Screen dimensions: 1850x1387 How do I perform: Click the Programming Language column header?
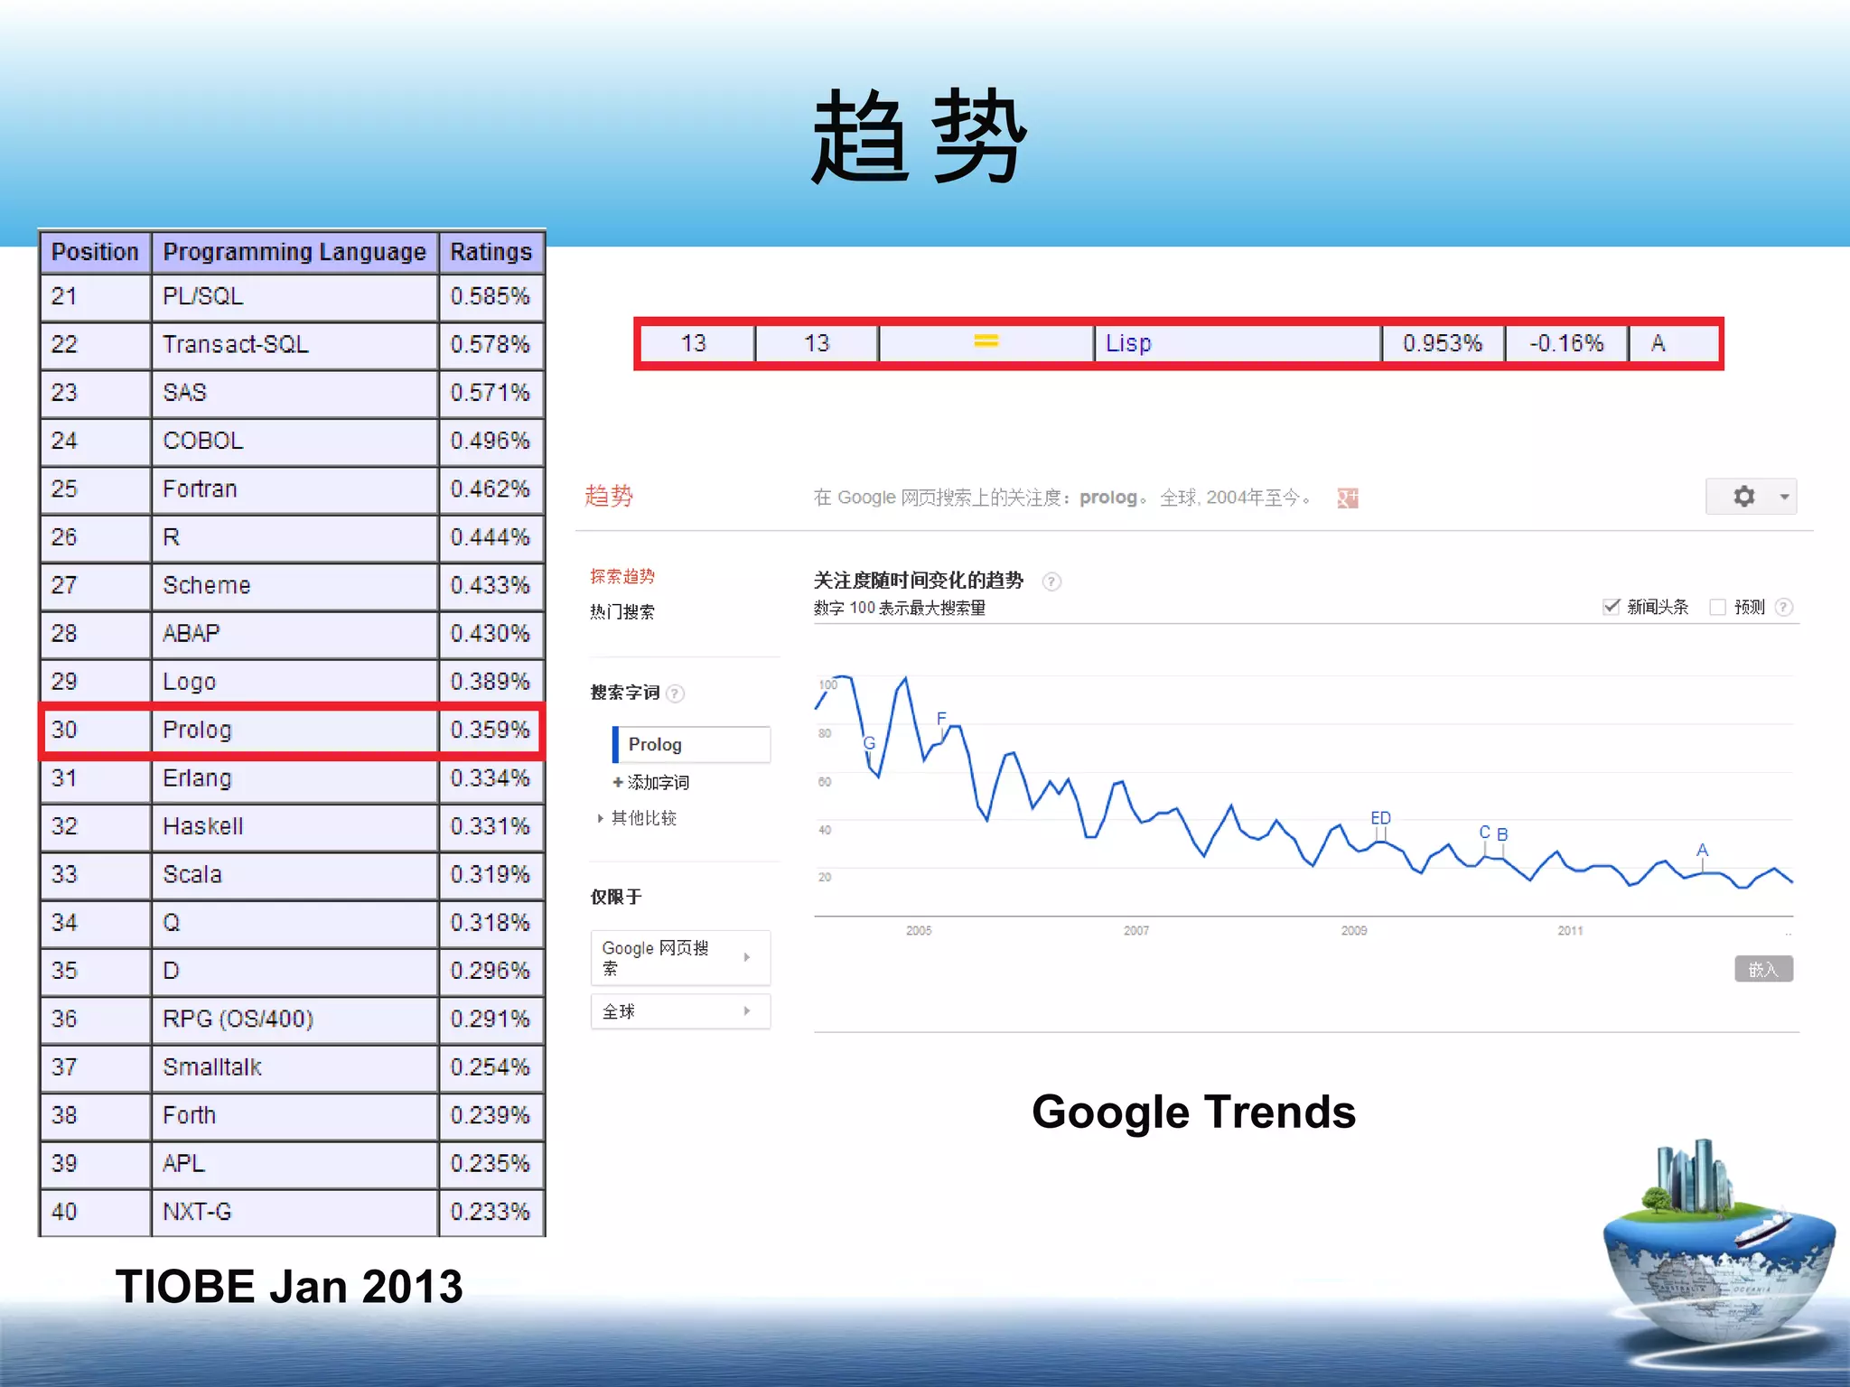pos(294,252)
